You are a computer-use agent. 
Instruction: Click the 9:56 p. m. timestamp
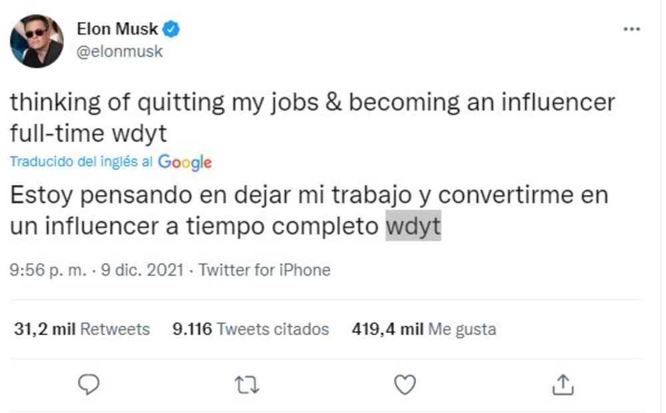pyautogui.click(x=48, y=270)
